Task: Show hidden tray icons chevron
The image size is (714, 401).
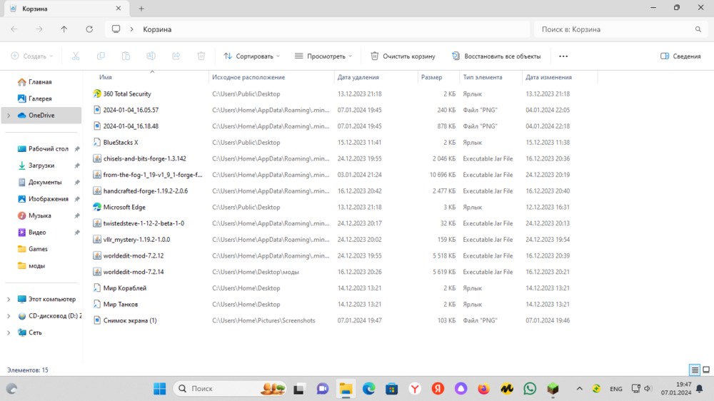Action: 579,389
